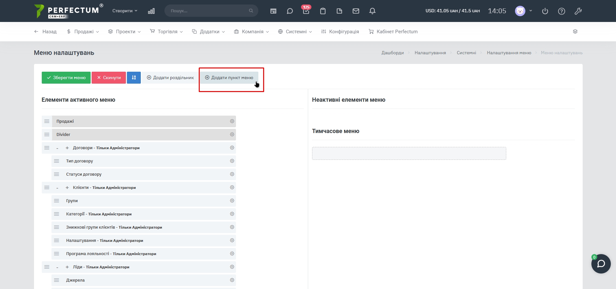Screen dimensions: 616x289
Task: Expand the Ліди item with plus
Action: [x=67, y=267]
